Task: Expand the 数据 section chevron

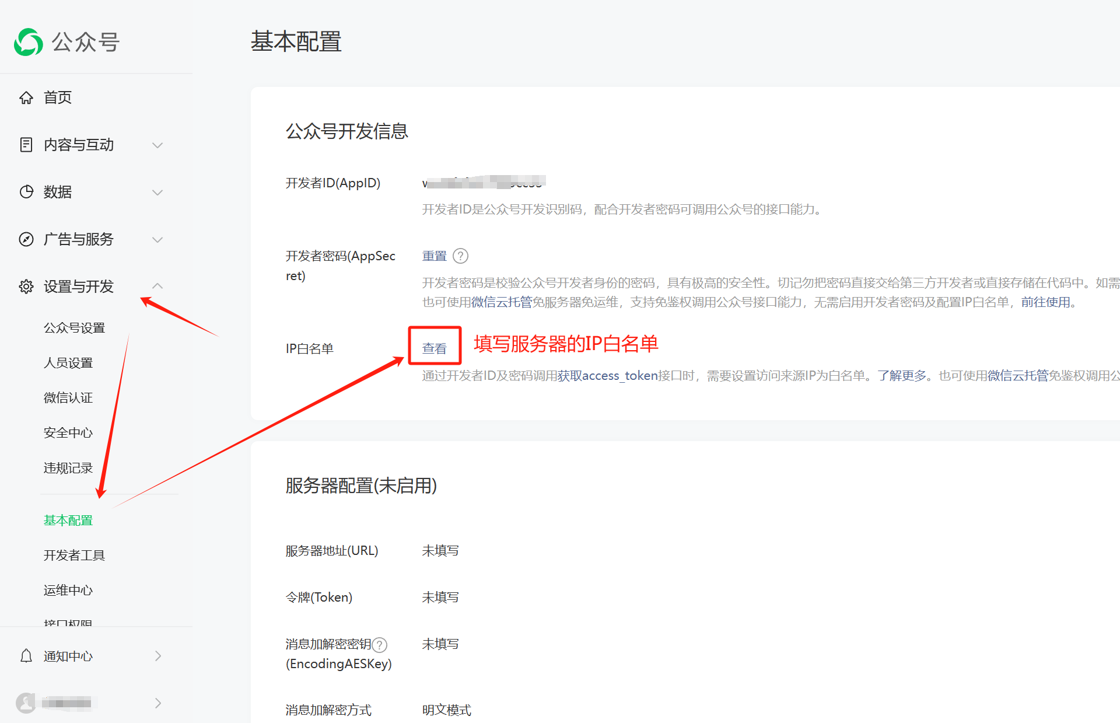Action: coord(157,192)
